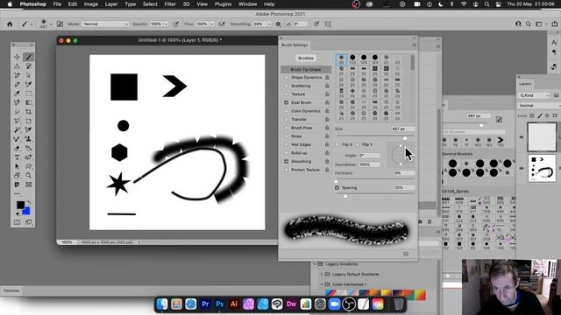
Task: Click the Home icon in the options bar
Action: [x=10, y=24]
